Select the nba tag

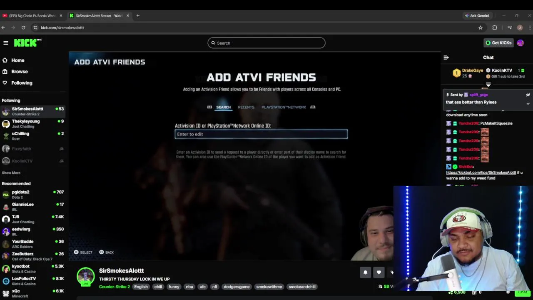point(189,287)
